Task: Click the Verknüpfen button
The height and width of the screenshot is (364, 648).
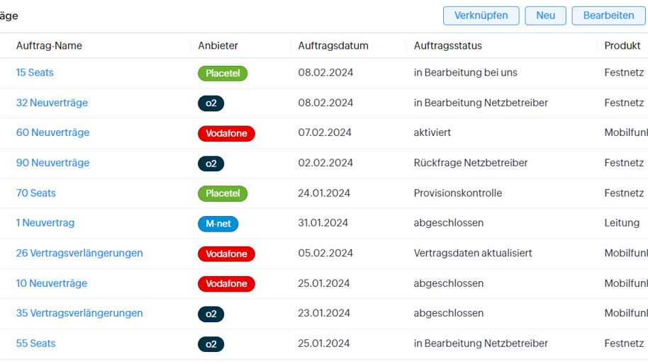Action: point(481,16)
